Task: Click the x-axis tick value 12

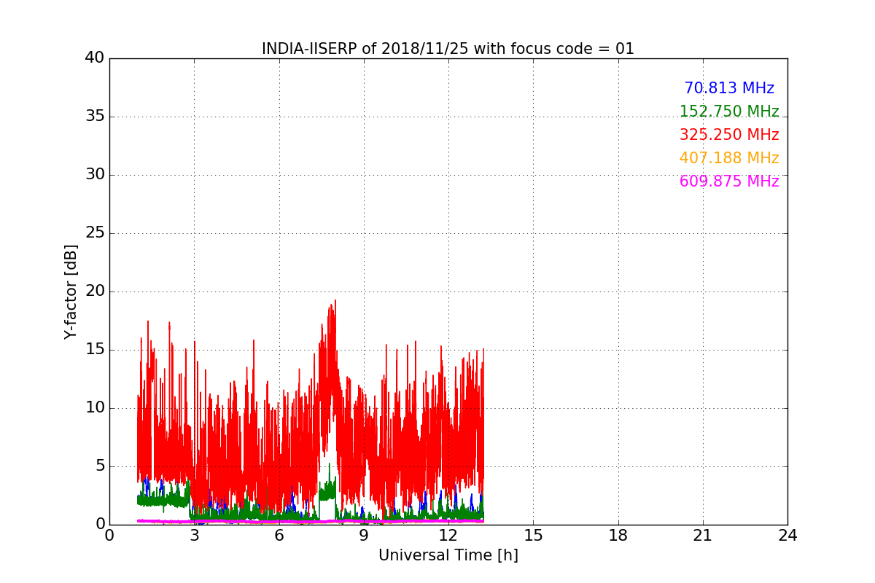Action: pos(448,536)
